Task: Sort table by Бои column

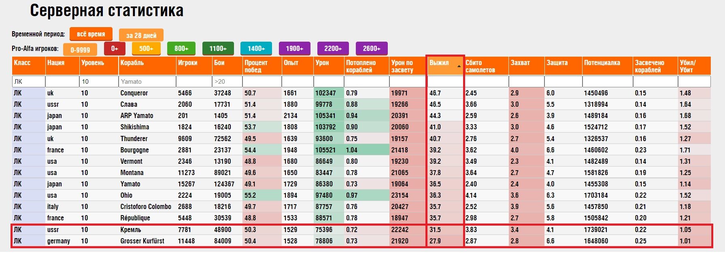Action: pyautogui.click(x=227, y=66)
